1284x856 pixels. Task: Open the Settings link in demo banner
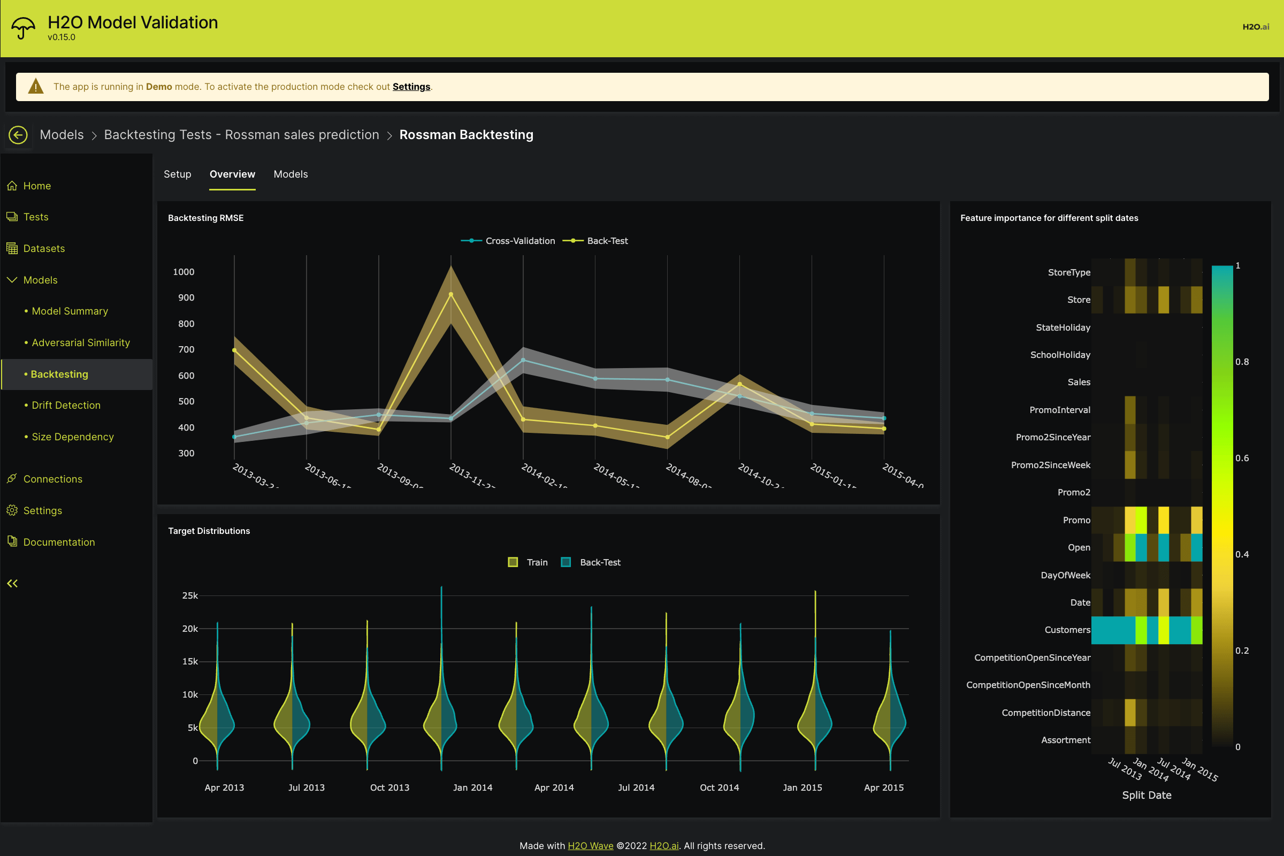[x=411, y=87]
